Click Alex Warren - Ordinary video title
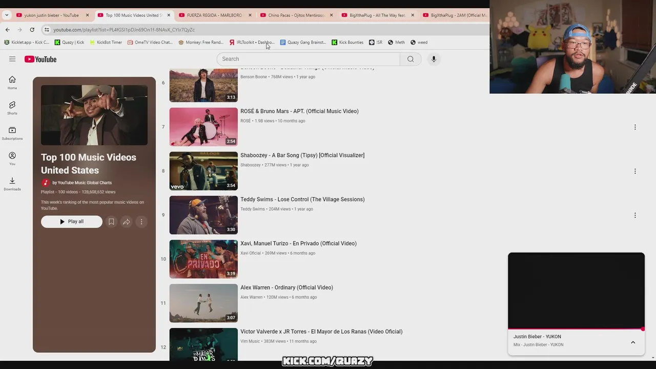Image resolution: width=656 pixels, height=369 pixels. [286, 288]
